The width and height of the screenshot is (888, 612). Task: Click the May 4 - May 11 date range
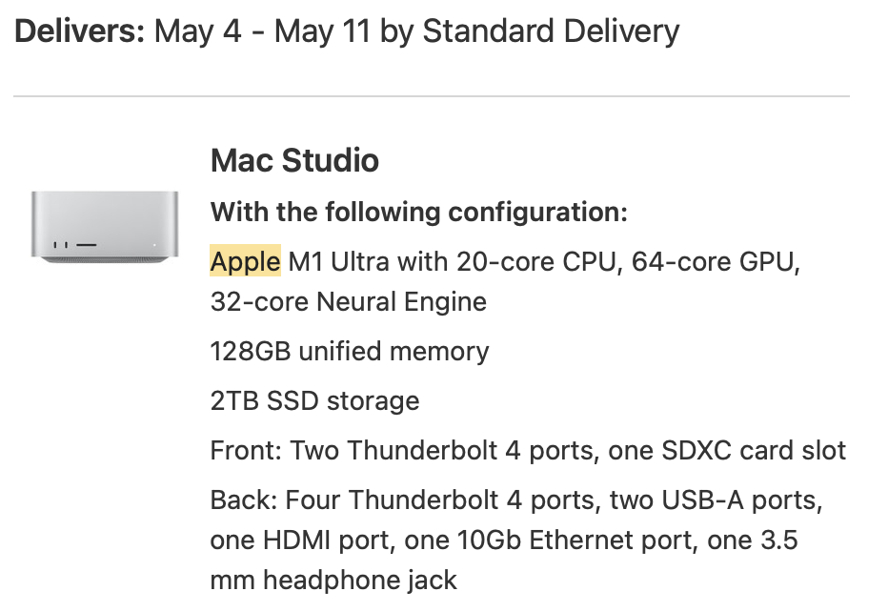coord(262,31)
